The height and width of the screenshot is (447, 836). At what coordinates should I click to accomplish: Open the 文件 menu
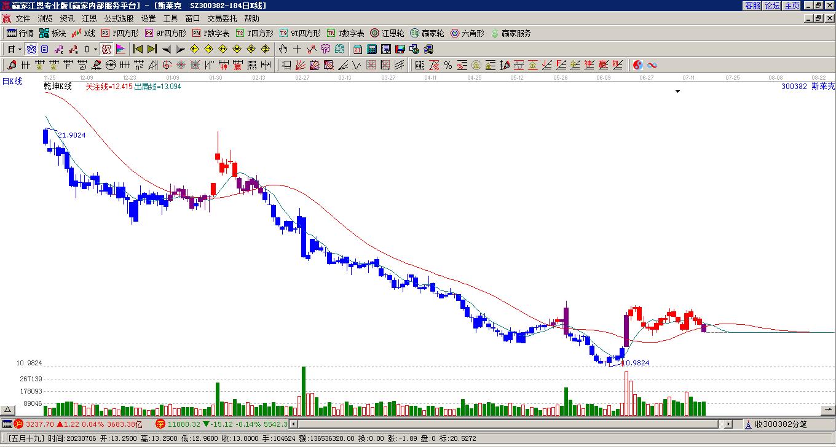pyautogui.click(x=23, y=19)
